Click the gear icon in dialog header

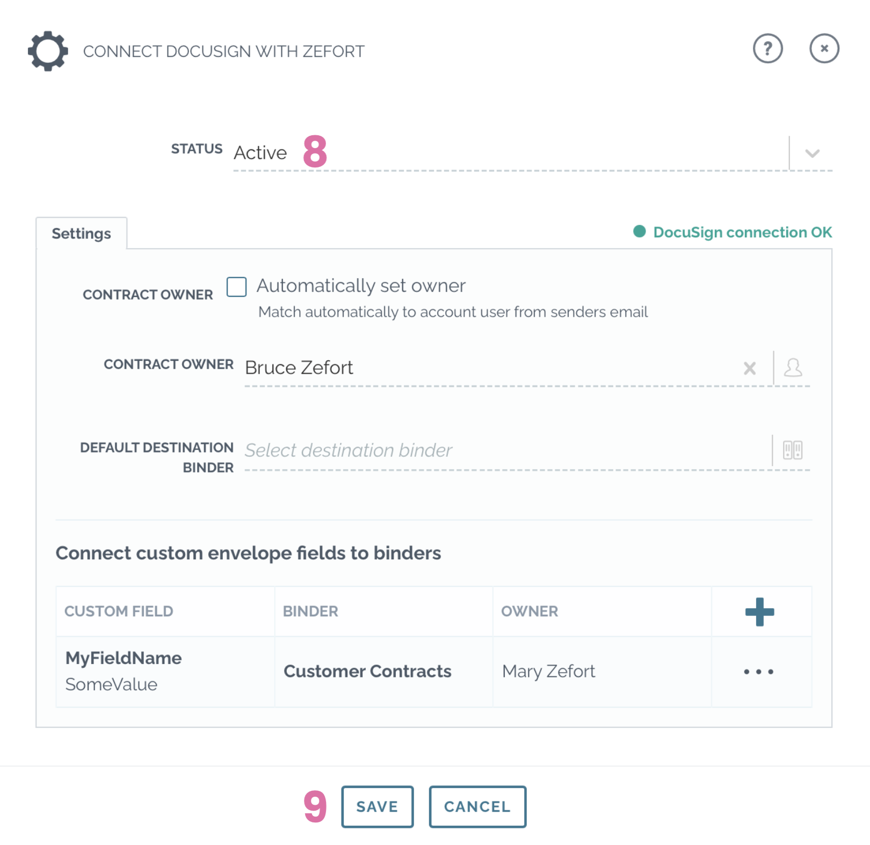[x=48, y=51]
